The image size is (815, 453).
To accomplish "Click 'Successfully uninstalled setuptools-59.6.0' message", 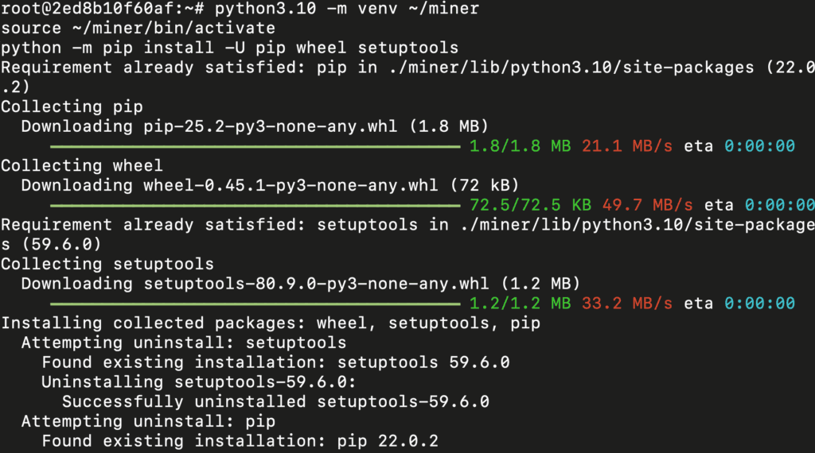I will (x=275, y=401).
